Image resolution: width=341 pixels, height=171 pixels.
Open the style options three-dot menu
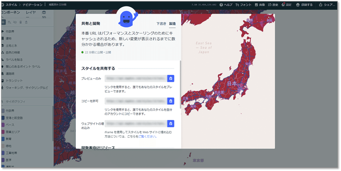45,5
